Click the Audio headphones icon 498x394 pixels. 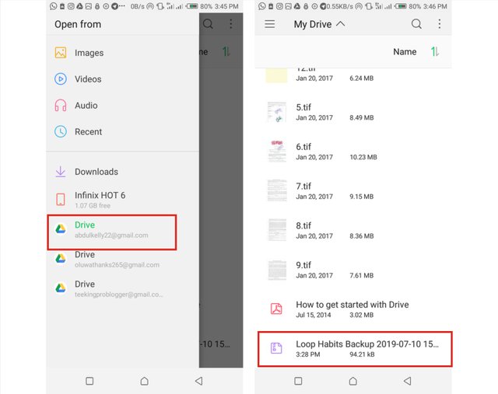tap(61, 106)
